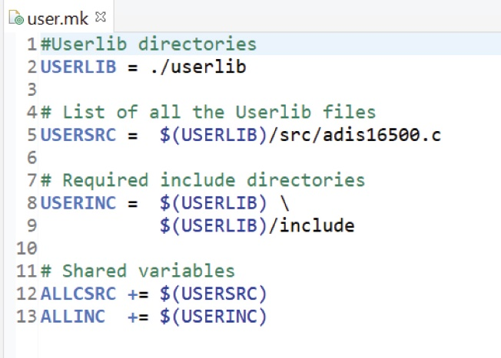The image size is (501, 358).
Task: Click the $(USERSRC) reference on line 12
Action: coord(214,294)
